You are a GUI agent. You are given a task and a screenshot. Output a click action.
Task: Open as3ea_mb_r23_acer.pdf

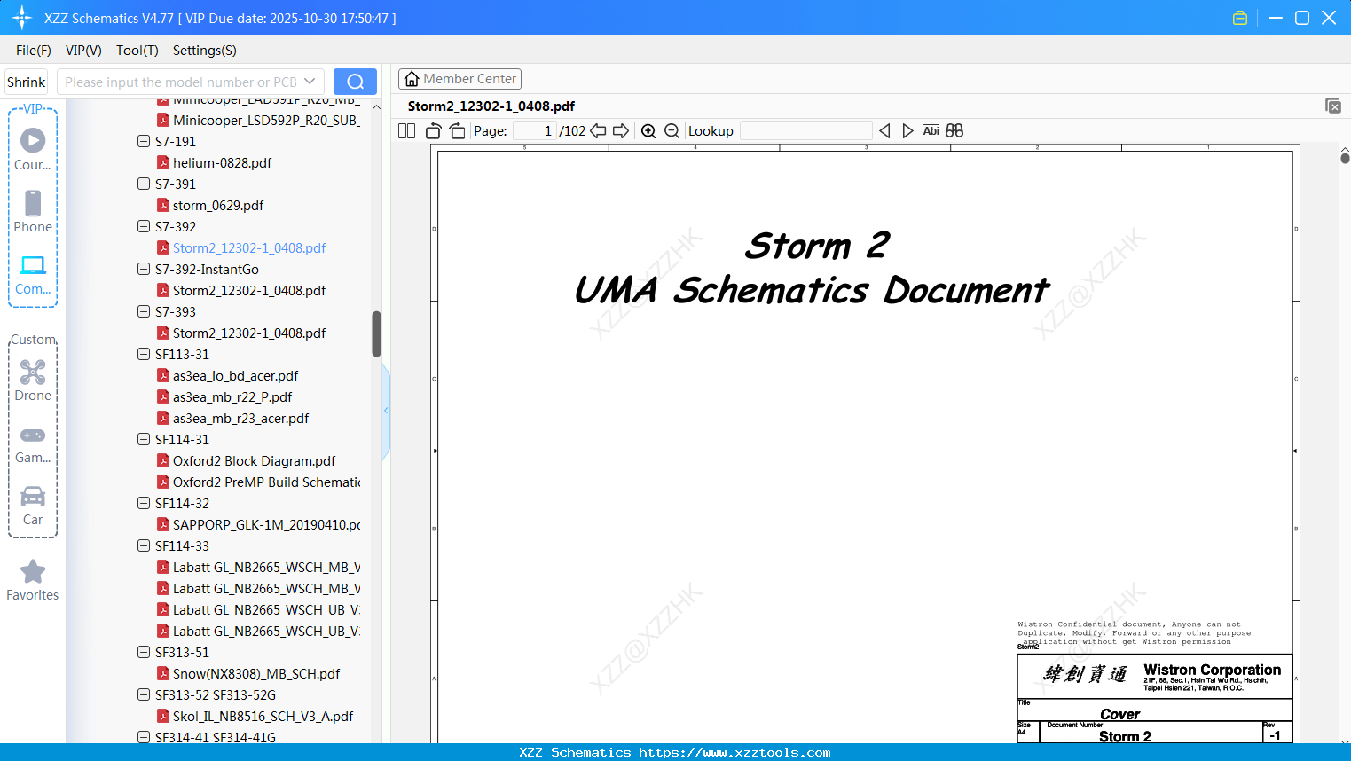[x=240, y=418]
